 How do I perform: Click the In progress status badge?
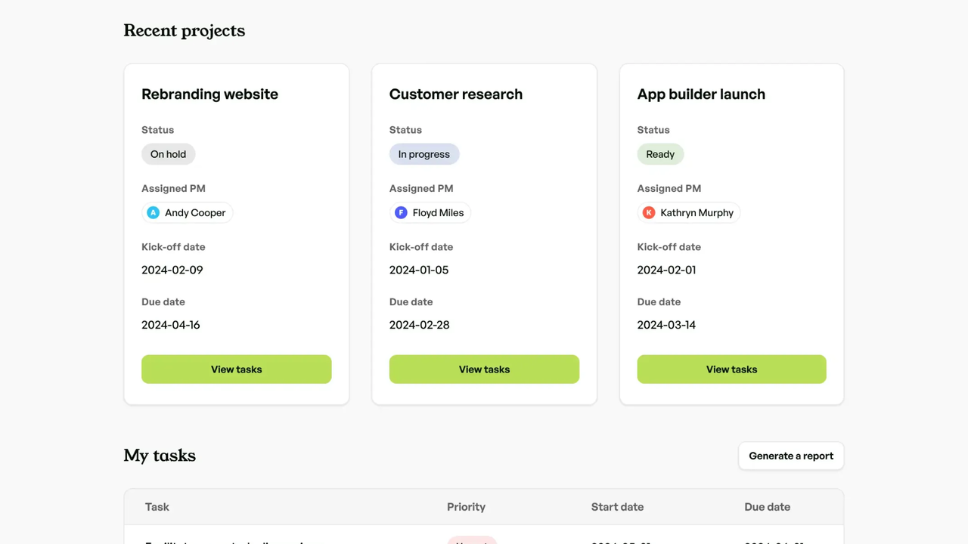point(423,154)
